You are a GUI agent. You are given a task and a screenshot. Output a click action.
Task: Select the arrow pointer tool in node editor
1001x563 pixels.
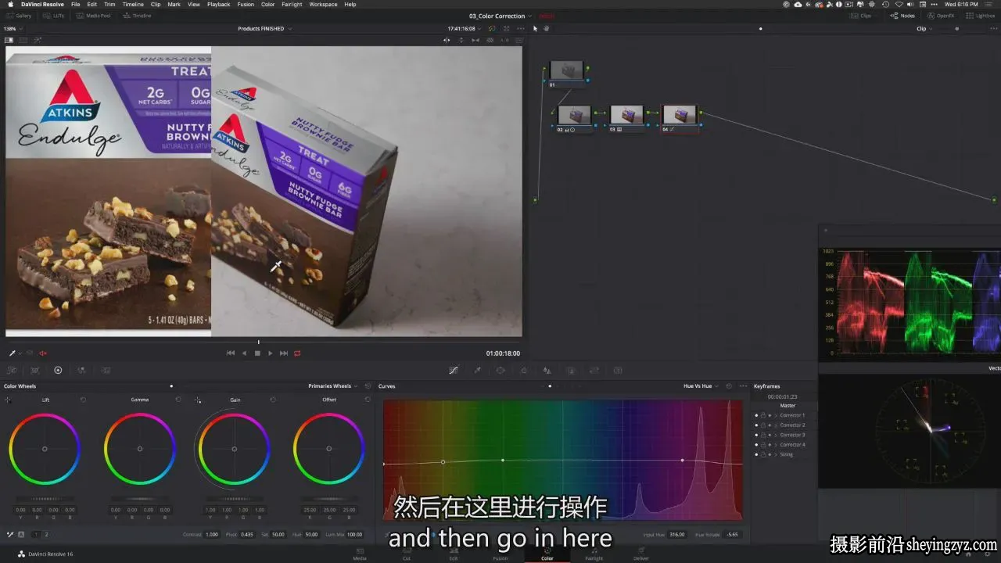coord(536,28)
